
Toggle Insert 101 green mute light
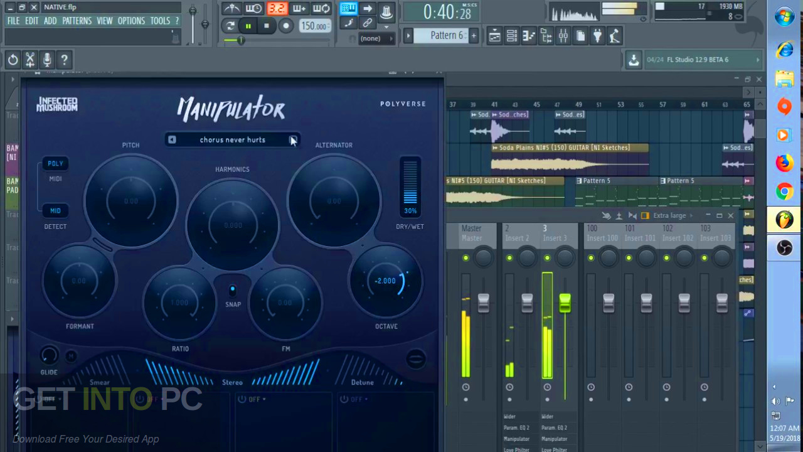pyautogui.click(x=629, y=258)
